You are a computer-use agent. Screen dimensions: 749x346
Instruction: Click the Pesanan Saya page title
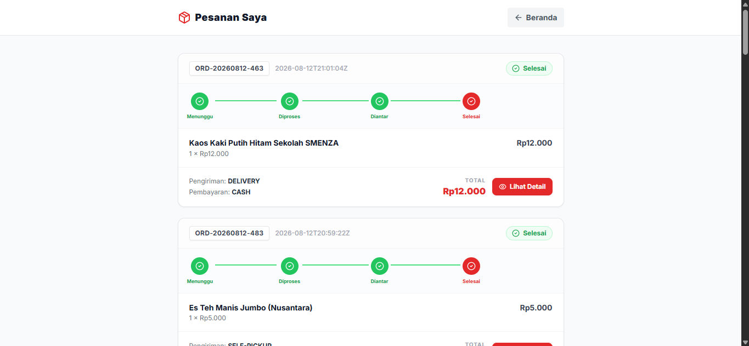[231, 18]
